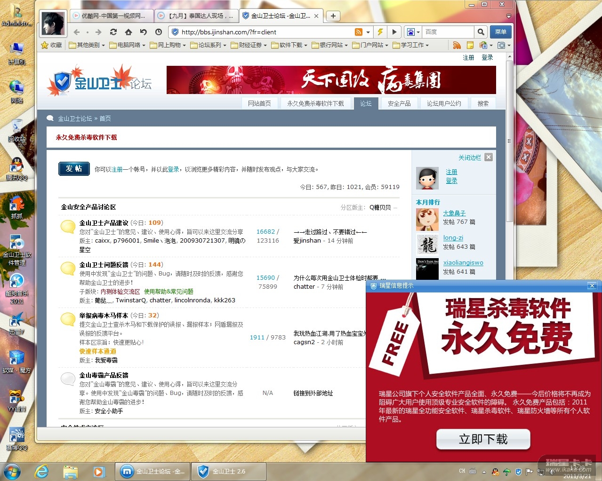Open the Windows Start button
The width and height of the screenshot is (602, 481).
click(13, 471)
